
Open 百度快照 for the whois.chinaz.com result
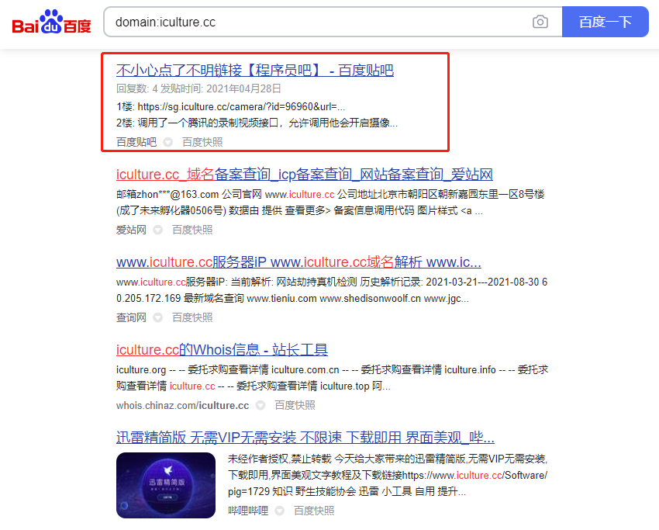(295, 406)
